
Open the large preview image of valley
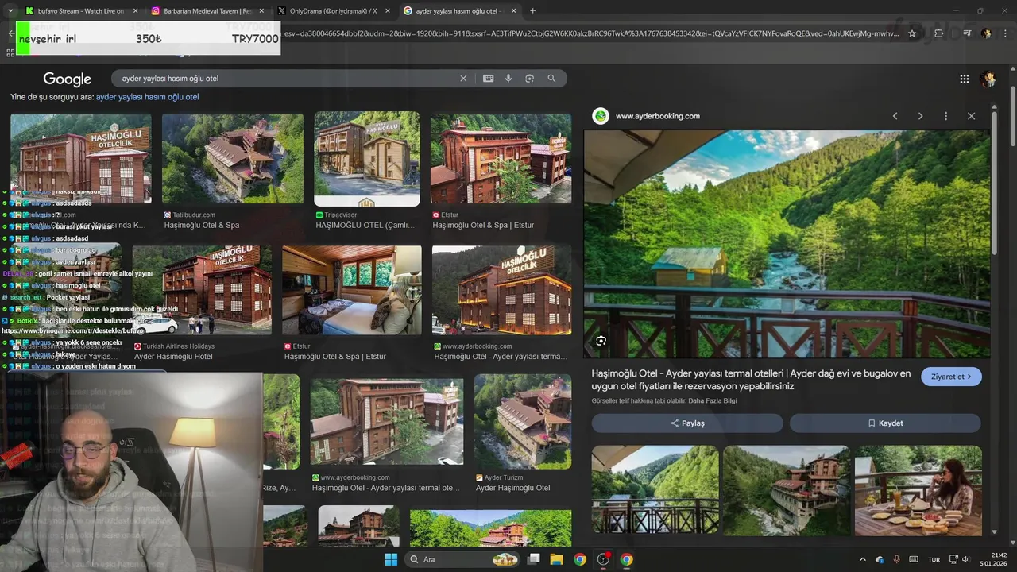[x=787, y=245]
